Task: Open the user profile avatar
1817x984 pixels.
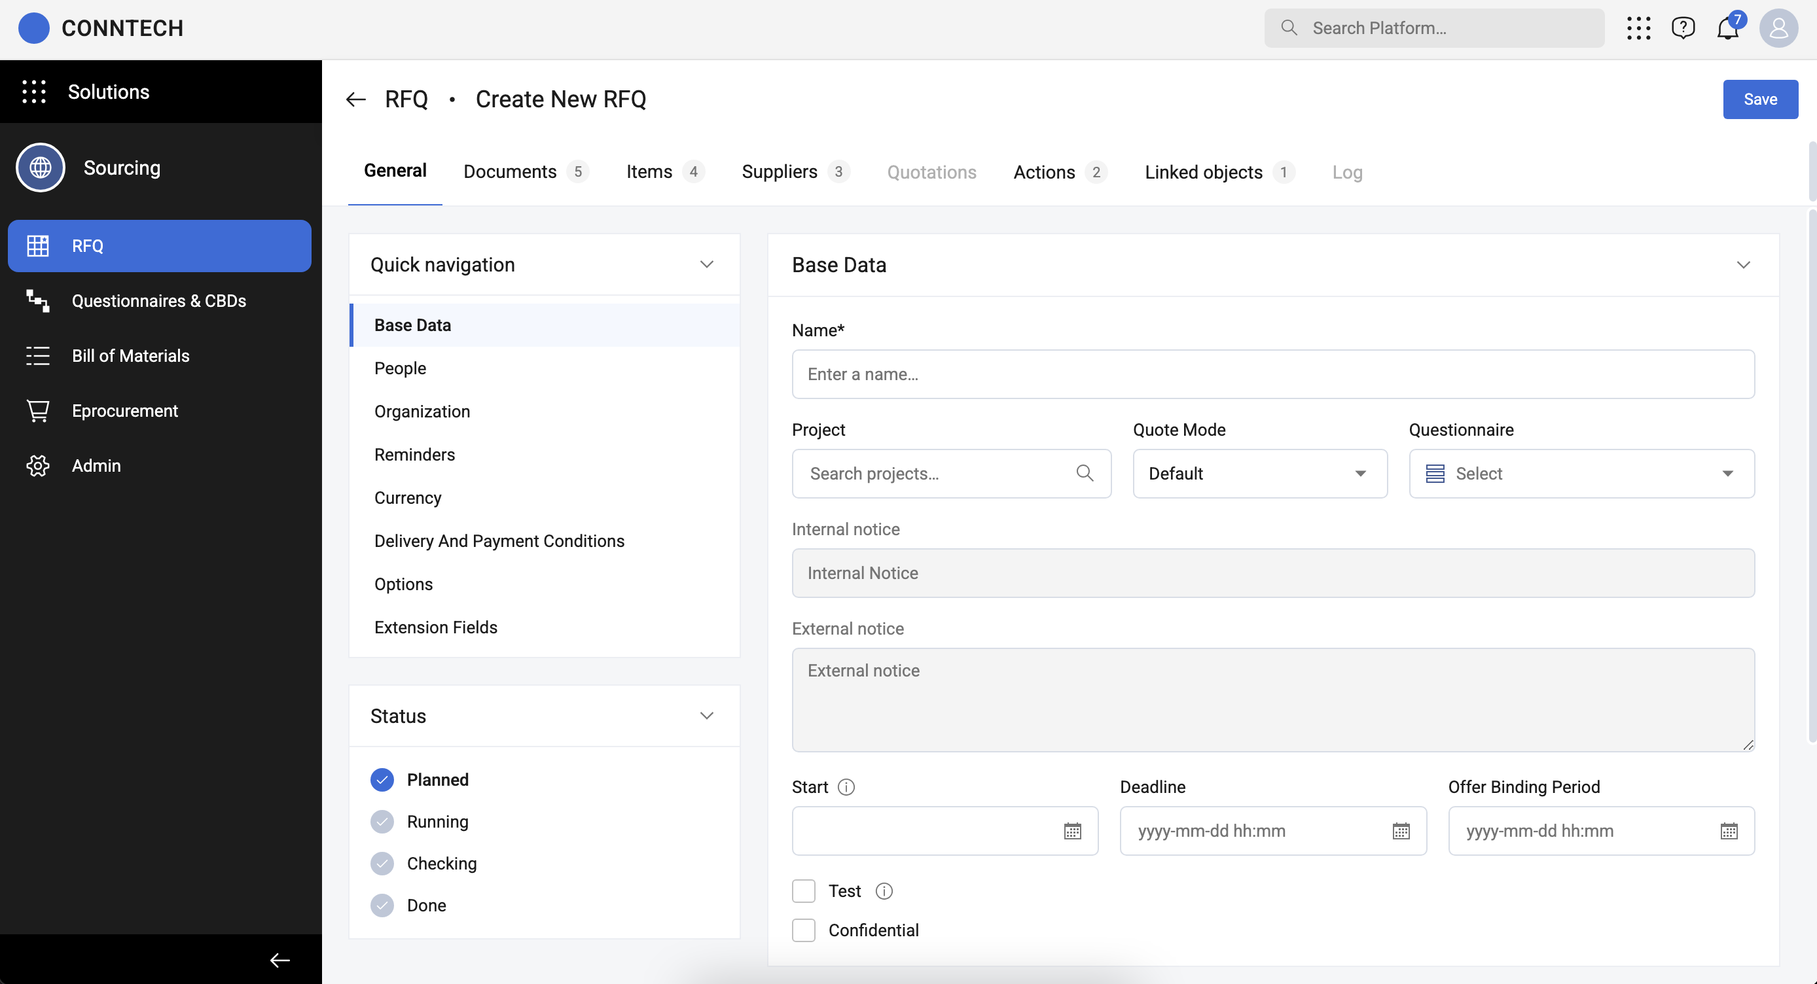Action: [1778, 28]
